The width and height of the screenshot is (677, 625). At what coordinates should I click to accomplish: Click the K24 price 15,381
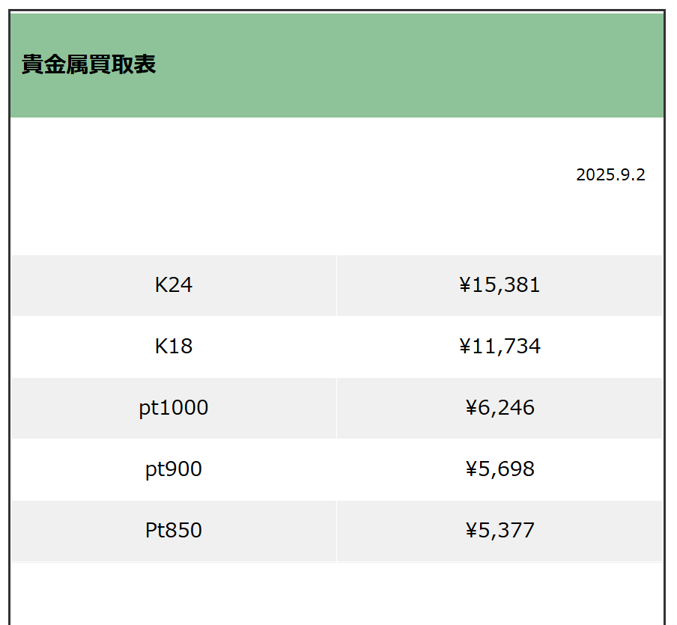(x=508, y=285)
